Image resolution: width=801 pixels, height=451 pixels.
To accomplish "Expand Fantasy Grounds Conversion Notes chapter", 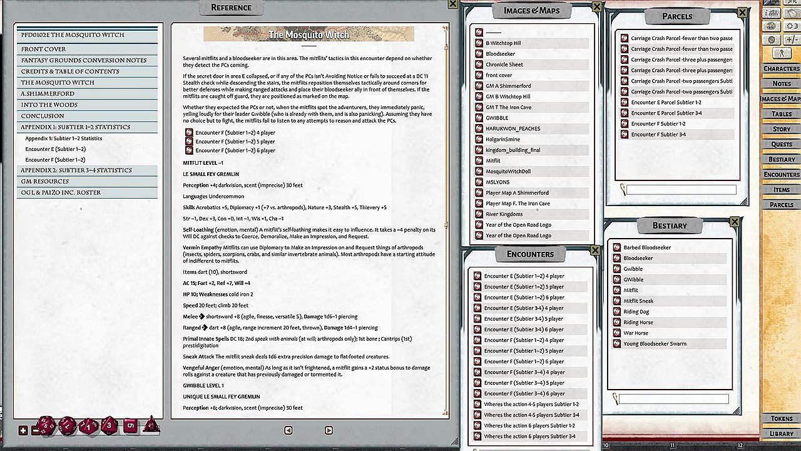I will [87, 60].
